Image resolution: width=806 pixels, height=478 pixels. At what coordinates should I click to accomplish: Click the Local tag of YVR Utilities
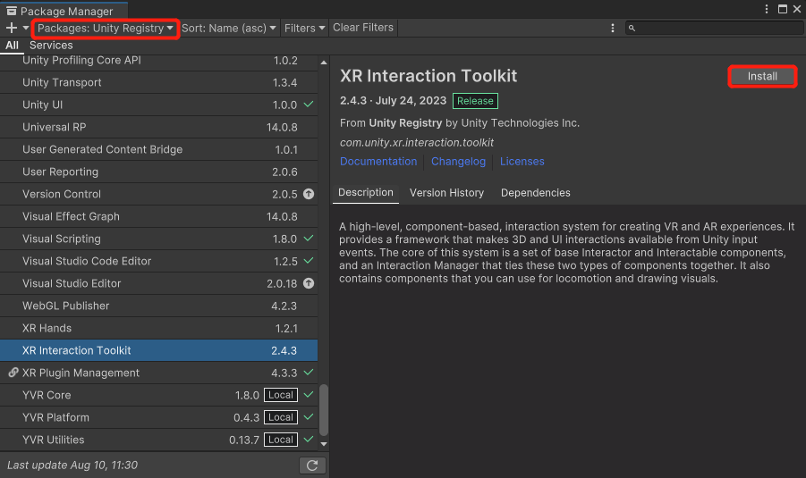(x=281, y=440)
